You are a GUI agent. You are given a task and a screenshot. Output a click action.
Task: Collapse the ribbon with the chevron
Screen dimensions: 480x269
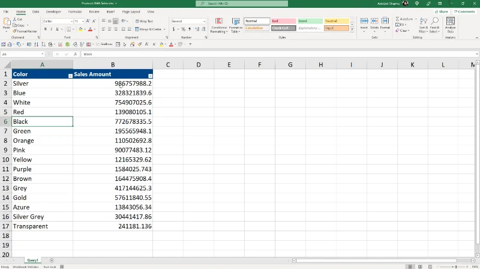pos(476,38)
